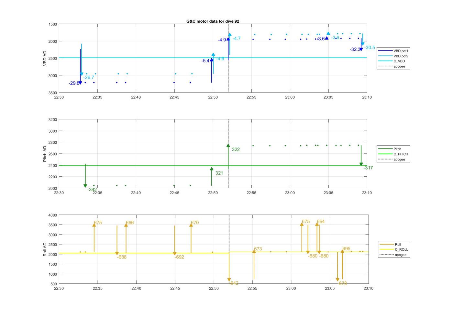Screen dimensions: 453x319
Task: Click the -342 pitch annotation
Action: click(92, 190)
